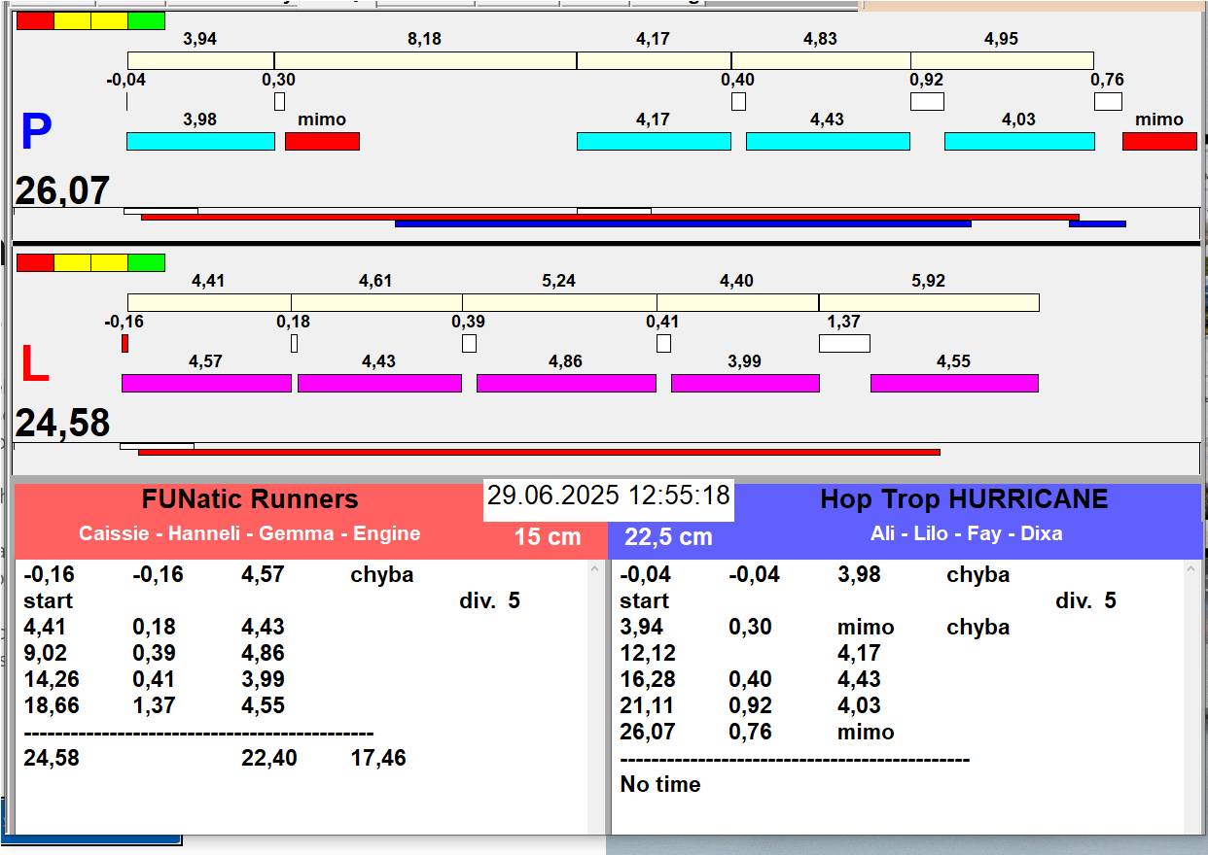
Task: Select the red L lane letter
Action: tap(35, 365)
